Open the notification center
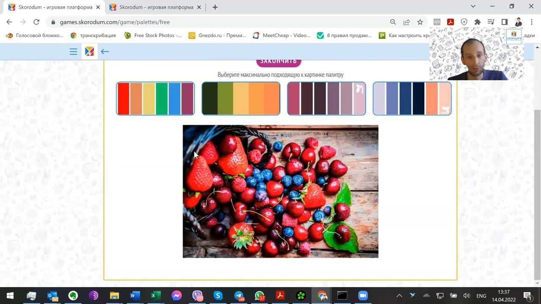541x304 pixels. coord(527,296)
